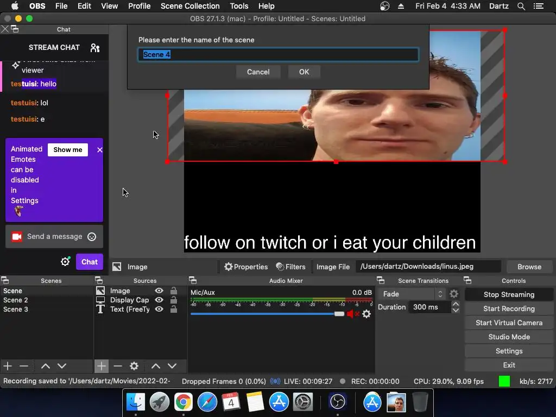556x417 pixels.
Task: Remove selected scene with minus icon
Action: 24,365
